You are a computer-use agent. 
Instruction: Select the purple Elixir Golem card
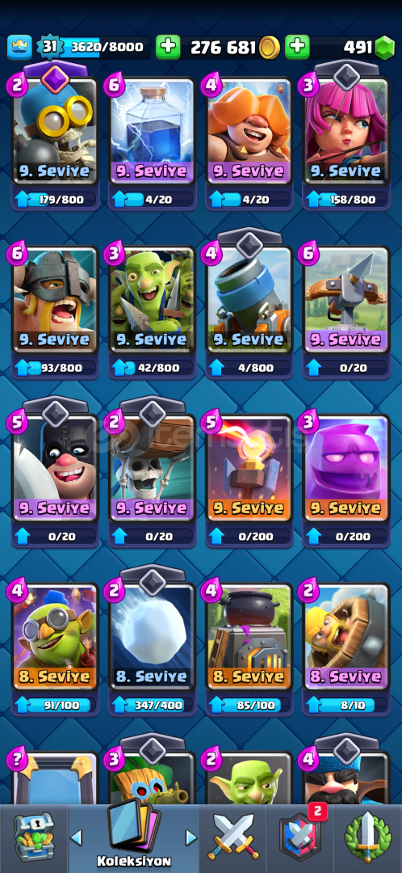(345, 469)
